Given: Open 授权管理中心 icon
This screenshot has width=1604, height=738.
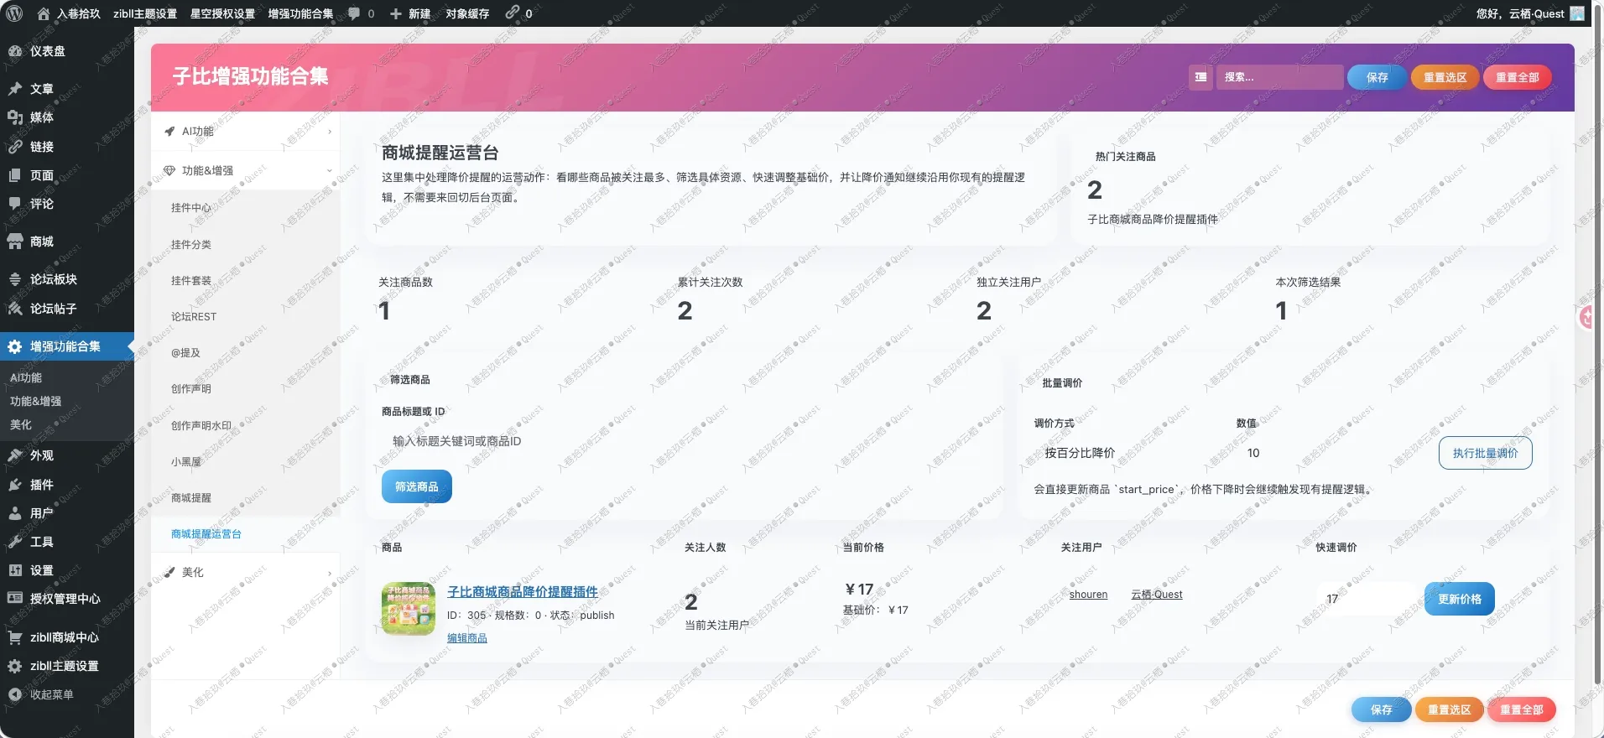Looking at the screenshot, I should tap(15, 599).
